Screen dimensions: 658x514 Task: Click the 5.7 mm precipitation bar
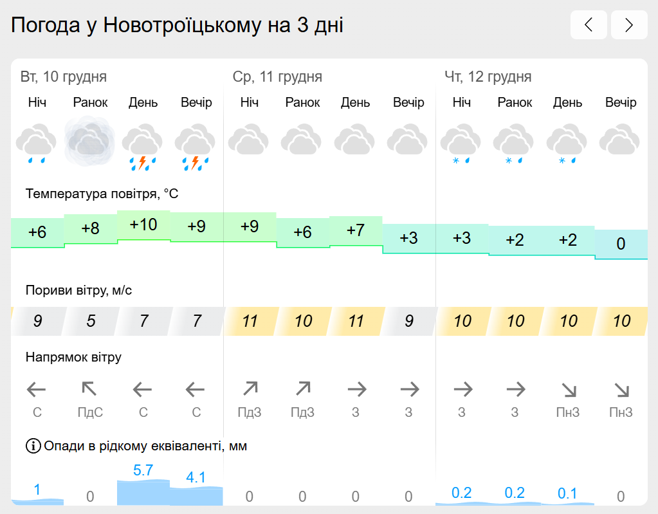point(143,492)
